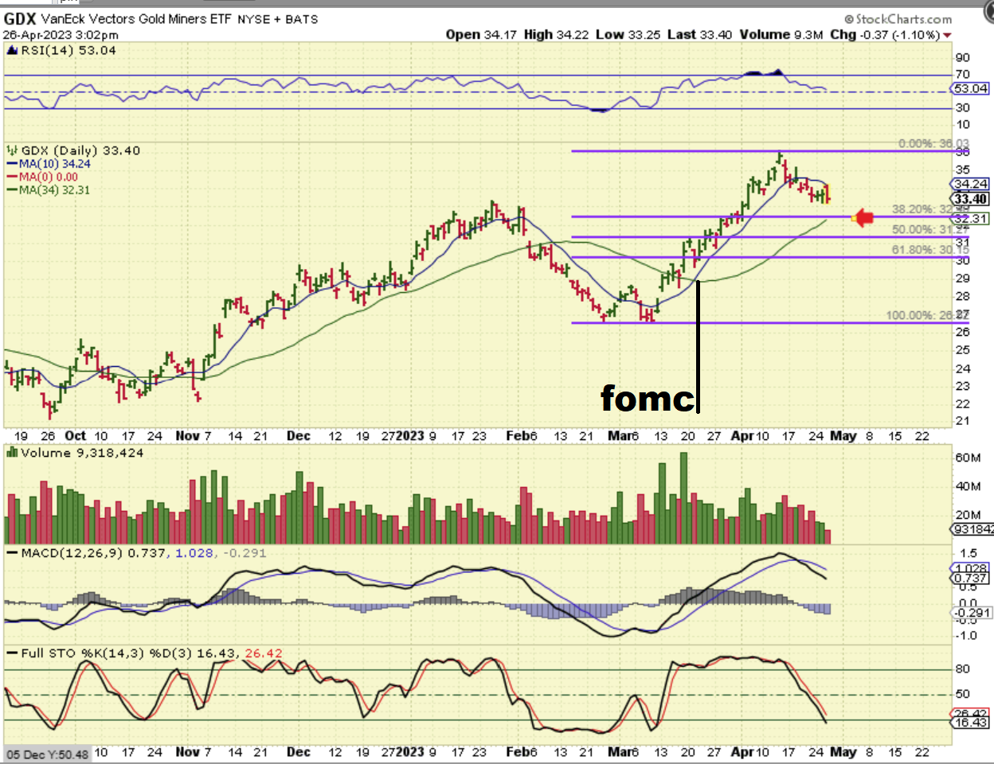
Task: Click the Feb6 label on the bottom date axis
Action: [522, 751]
